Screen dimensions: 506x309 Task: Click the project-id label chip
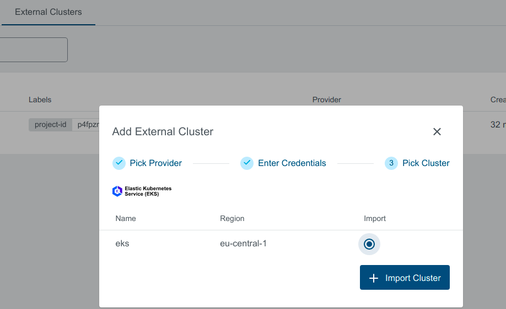(50, 125)
